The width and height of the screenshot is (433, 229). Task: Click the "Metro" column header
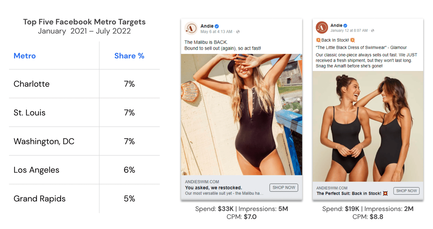25,56
